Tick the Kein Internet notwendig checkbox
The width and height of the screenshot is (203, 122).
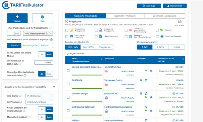click(x=67, y=37)
